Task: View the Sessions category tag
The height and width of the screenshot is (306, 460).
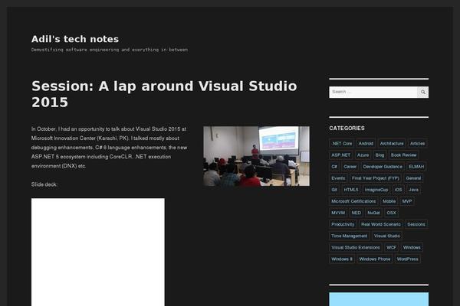Action: [416, 224]
